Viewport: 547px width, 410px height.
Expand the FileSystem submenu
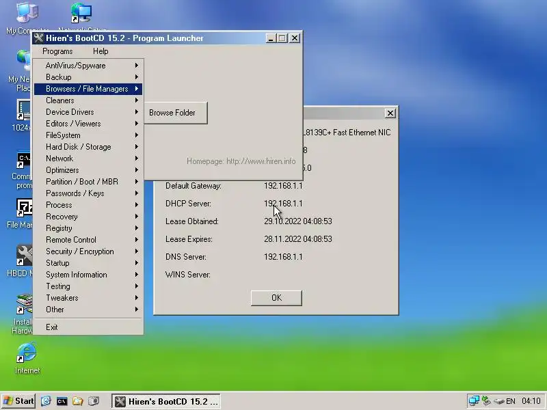point(88,135)
